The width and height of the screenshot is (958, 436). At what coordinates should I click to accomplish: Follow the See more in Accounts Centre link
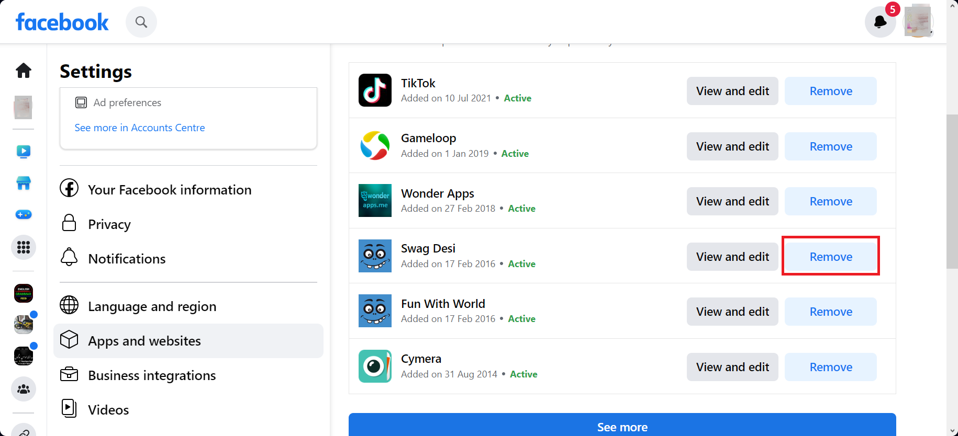pos(140,128)
